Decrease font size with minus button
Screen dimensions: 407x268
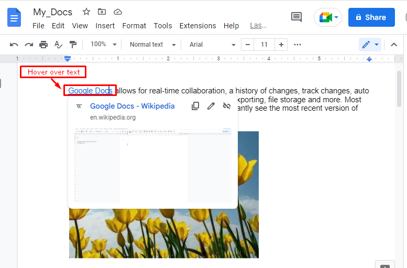(248, 45)
